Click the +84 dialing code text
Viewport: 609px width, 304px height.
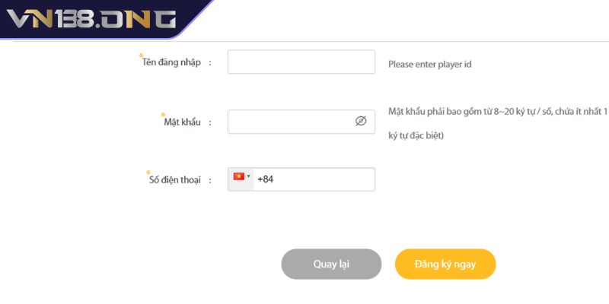tap(265, 179)
